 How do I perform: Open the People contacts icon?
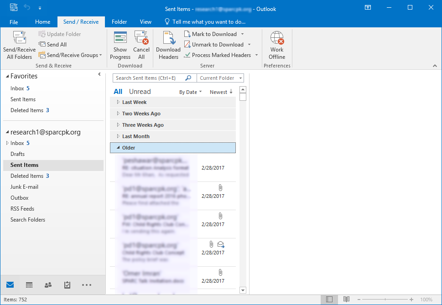(x=48, y=285)
